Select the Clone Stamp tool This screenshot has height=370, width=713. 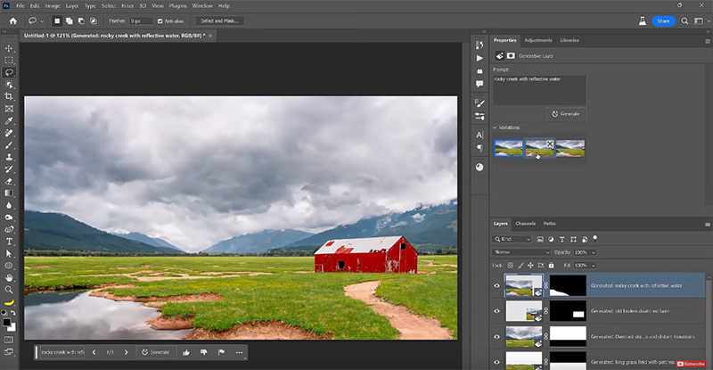[9, 157]
